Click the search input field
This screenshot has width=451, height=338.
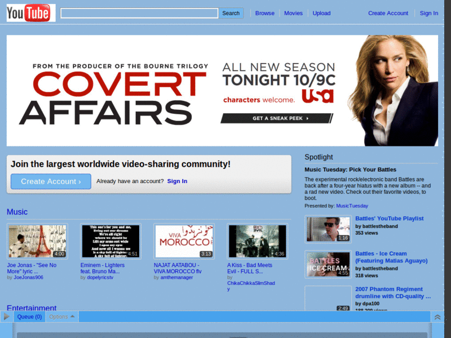click(x=139, y=13)
